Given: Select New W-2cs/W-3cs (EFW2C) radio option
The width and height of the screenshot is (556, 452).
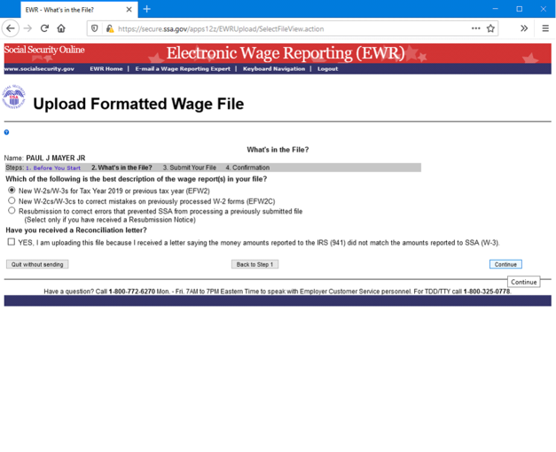Looking at the screenshot, I should point(12,201).
